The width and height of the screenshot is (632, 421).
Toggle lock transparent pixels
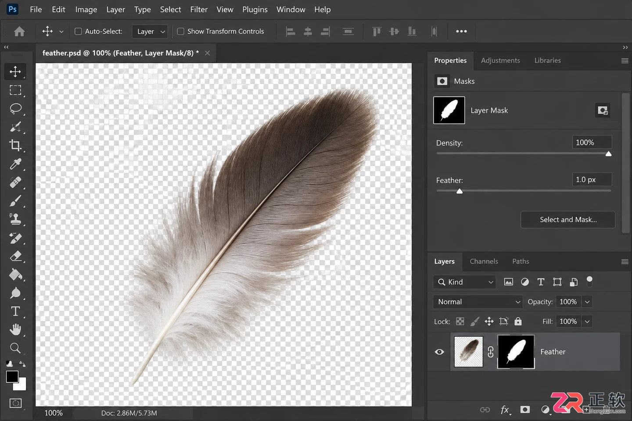point(460,321)
